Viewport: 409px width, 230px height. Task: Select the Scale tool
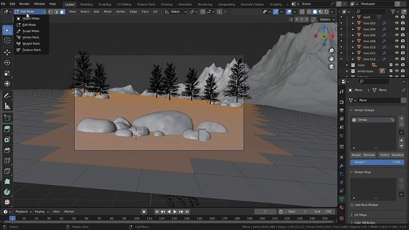pyautogui.click(x=7, y=73)
